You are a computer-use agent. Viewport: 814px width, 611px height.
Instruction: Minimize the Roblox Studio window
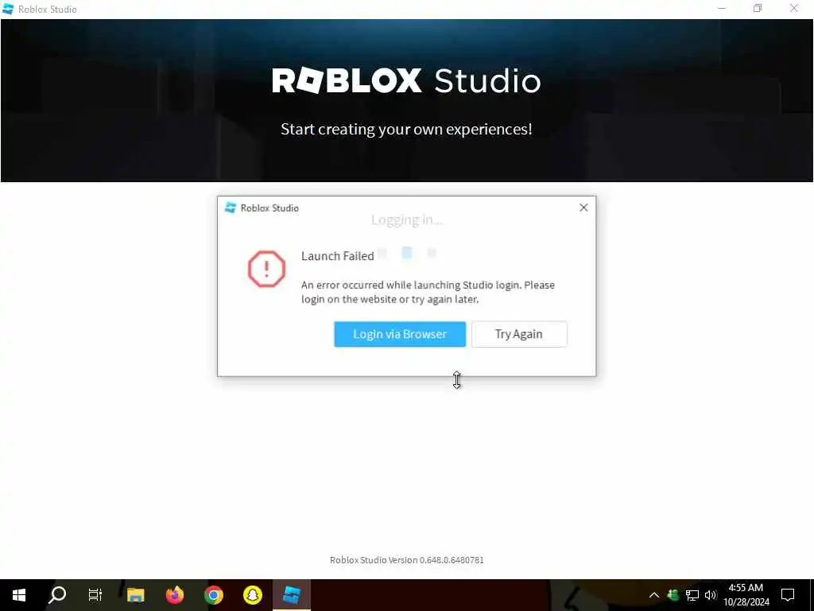coord(722,9)
